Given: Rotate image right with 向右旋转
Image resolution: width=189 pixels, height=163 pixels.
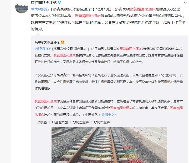Looking at the screenshot, I should (x=102, y=122).
